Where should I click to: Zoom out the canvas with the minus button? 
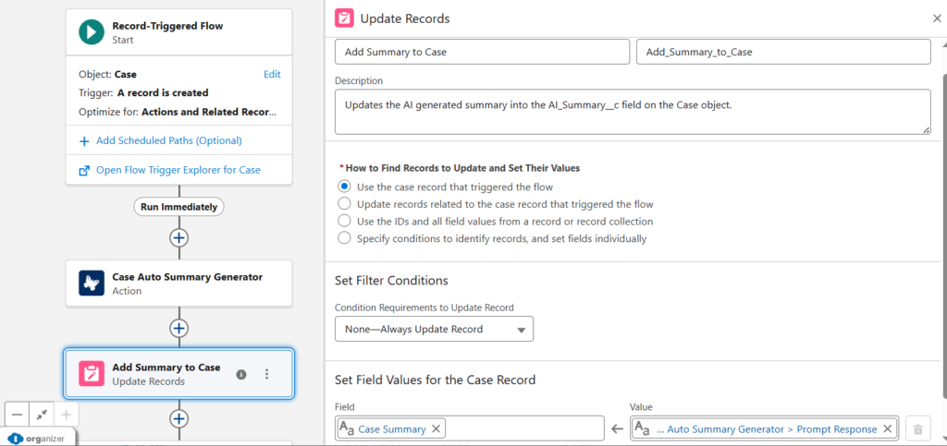pos(18,416)
